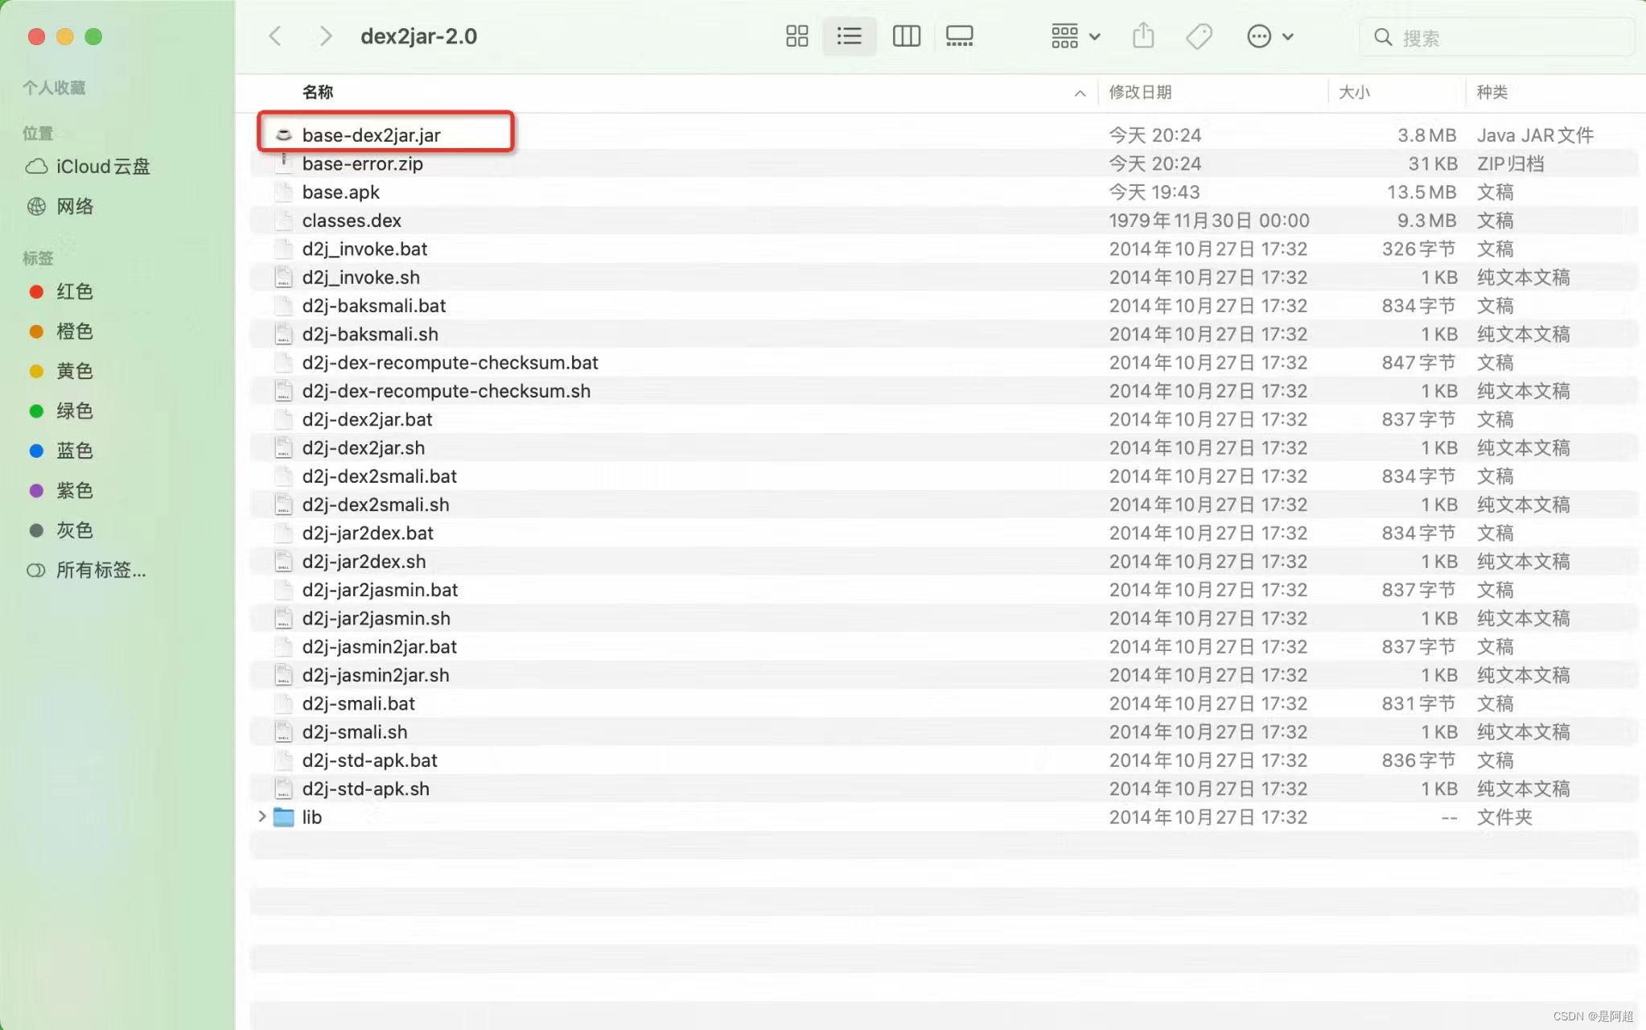The image size is (1646, 1030).
Task: Select the base-dex2jar.jar file icon
Action: pos(283,135)
